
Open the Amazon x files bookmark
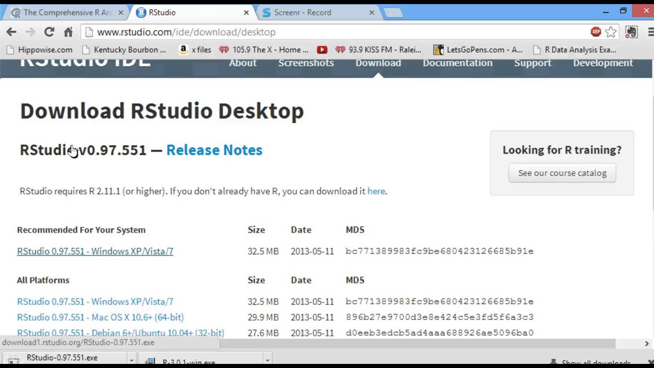tap(195, 50)
